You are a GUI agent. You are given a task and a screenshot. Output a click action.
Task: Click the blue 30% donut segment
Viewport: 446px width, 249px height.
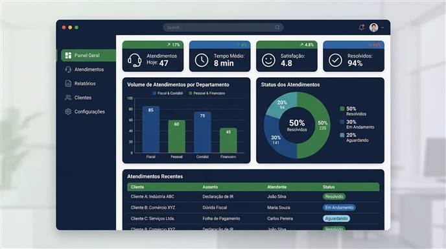point(276,140)
